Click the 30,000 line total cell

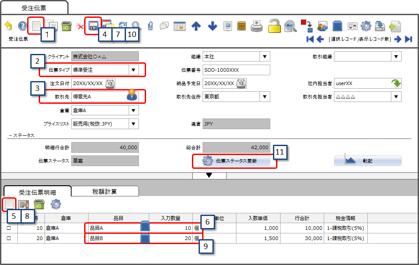click(302, 238)
